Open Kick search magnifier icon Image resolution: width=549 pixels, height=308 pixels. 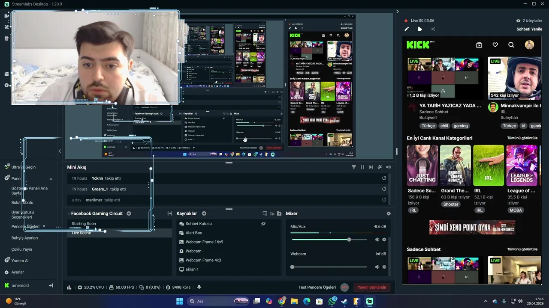click(511, 45)
